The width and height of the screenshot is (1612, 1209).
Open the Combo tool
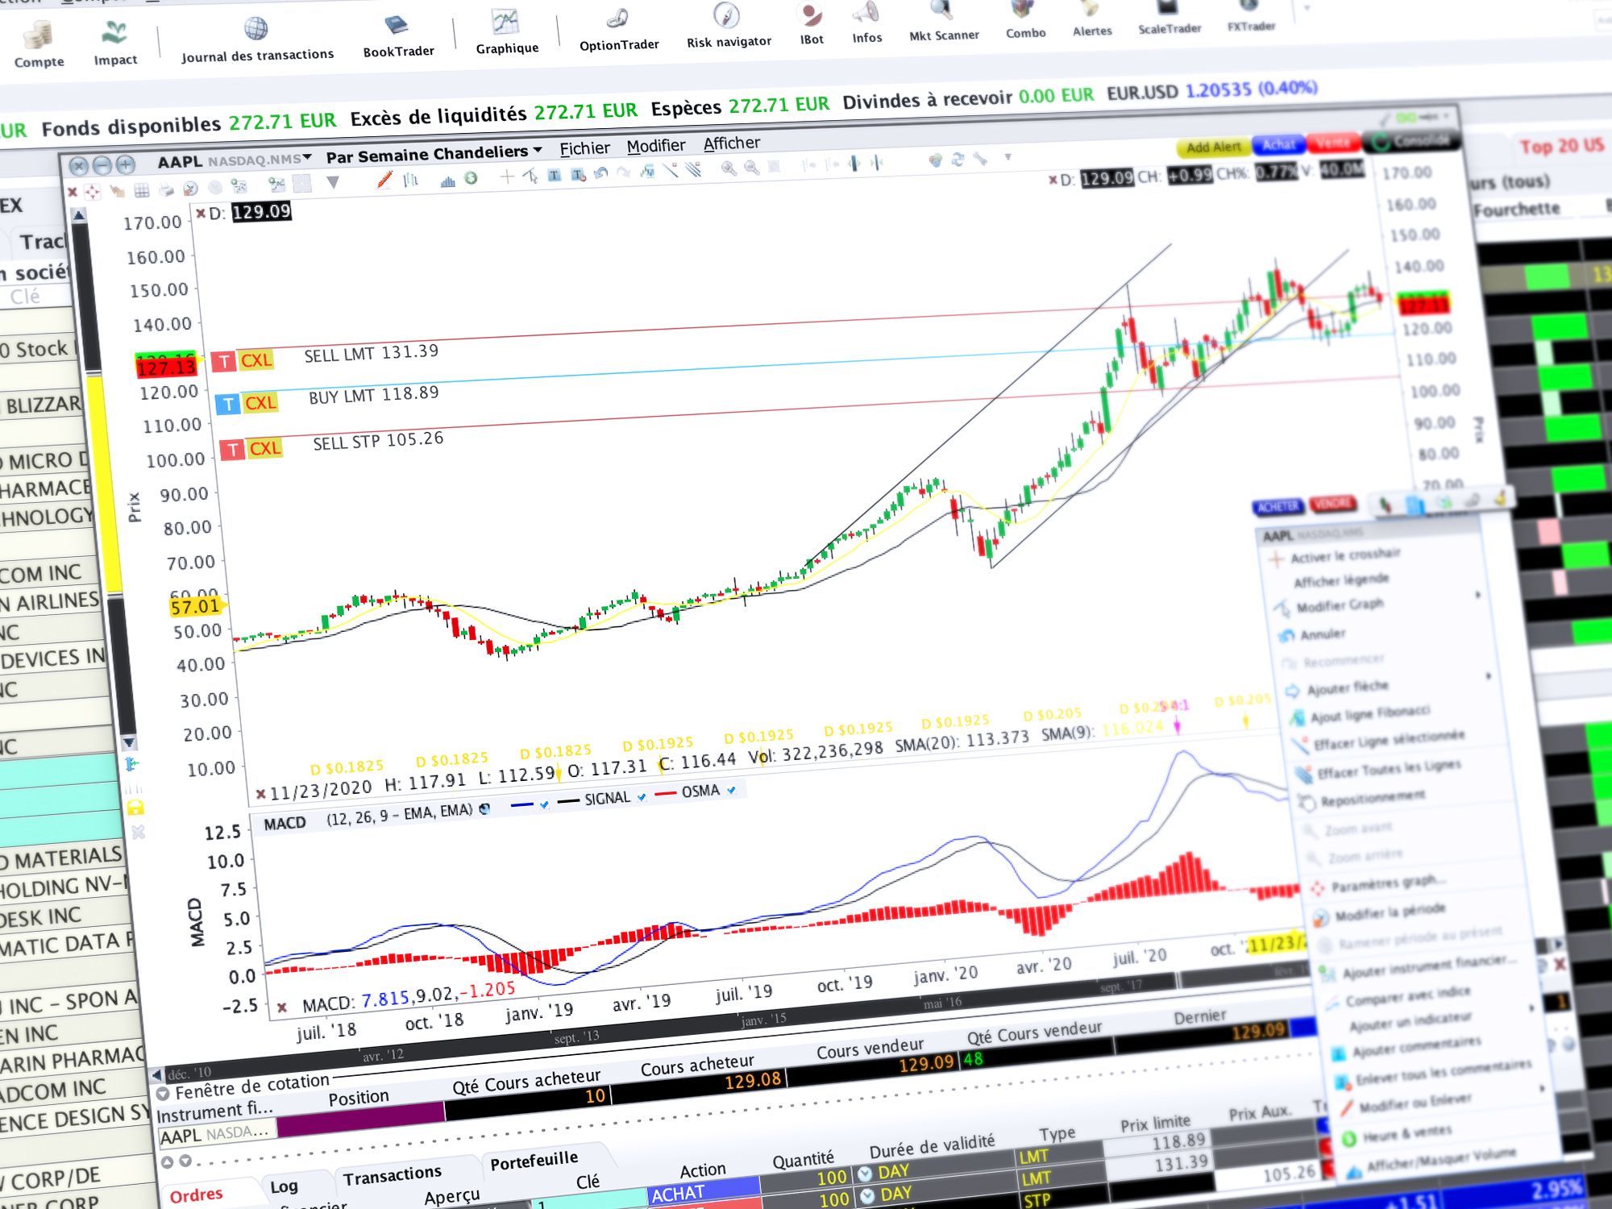[x=1025, y=20]
